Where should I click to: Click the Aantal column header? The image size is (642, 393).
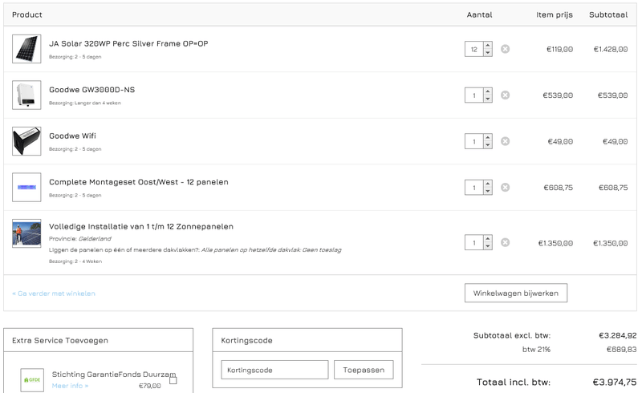479,14
